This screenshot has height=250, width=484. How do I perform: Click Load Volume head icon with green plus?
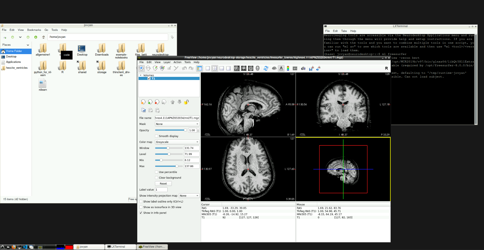point(150,102)
